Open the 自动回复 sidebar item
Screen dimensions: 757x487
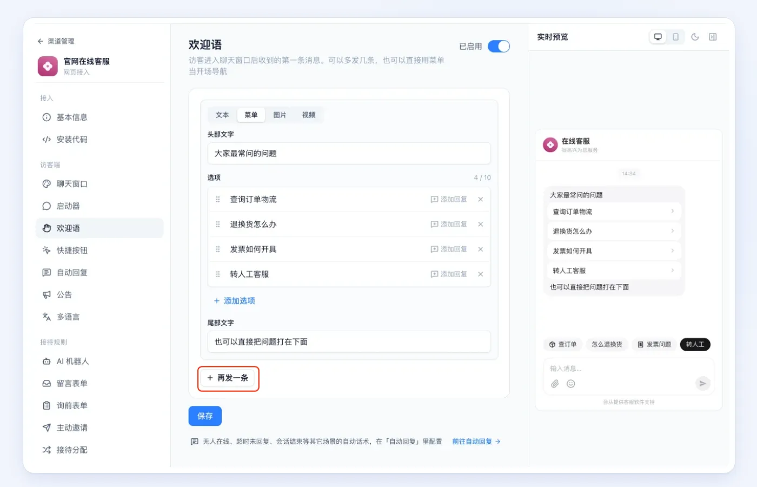tap(99, 273)
